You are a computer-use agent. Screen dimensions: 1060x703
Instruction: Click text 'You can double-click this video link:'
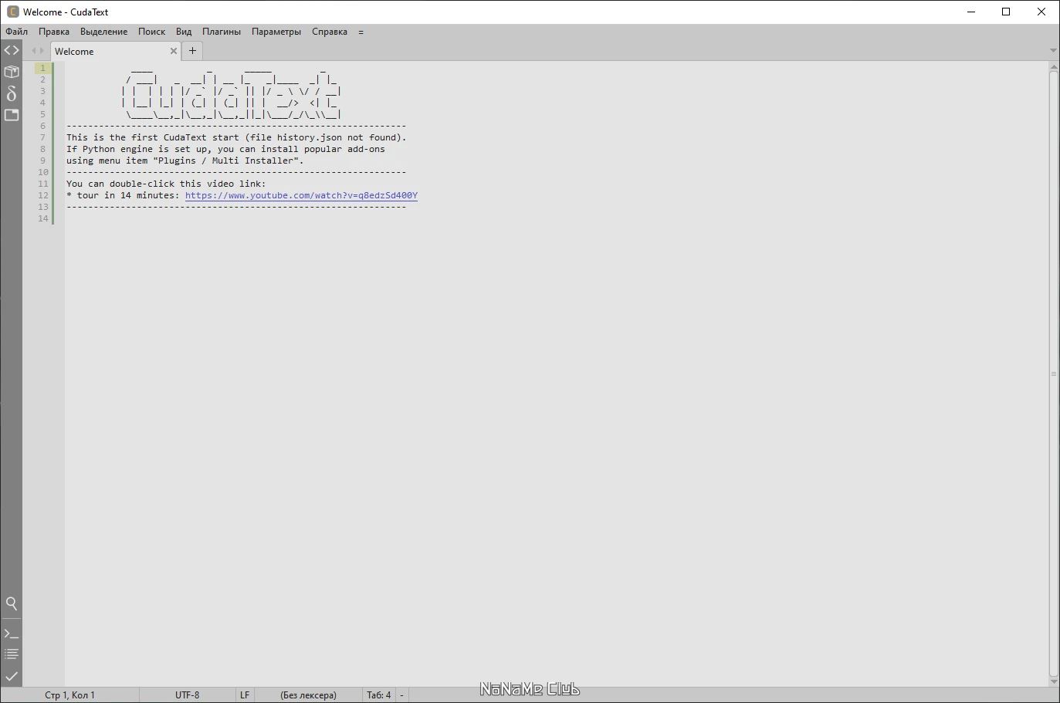pyautogui.click(x=166, y=184)
